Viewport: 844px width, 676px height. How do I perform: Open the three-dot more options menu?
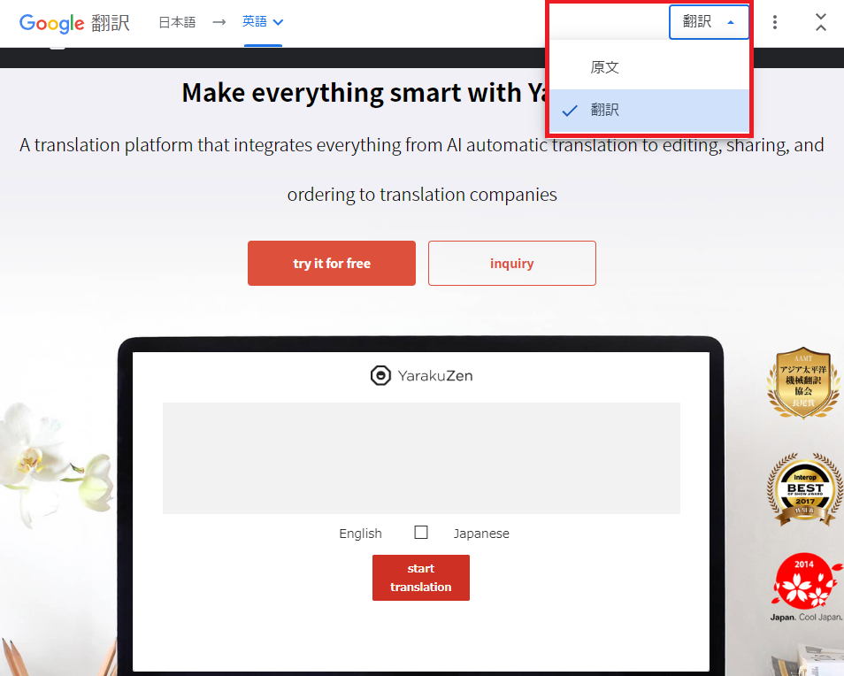(x=775, y=22)
